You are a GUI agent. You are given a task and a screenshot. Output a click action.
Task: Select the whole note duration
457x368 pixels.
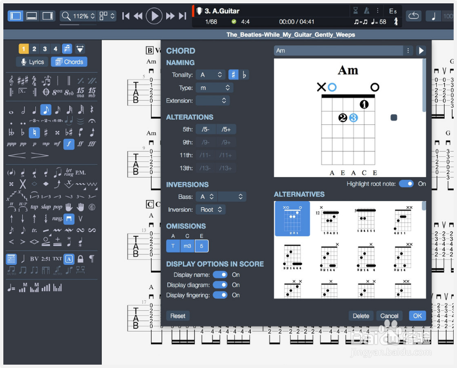[x=11, y=112]
